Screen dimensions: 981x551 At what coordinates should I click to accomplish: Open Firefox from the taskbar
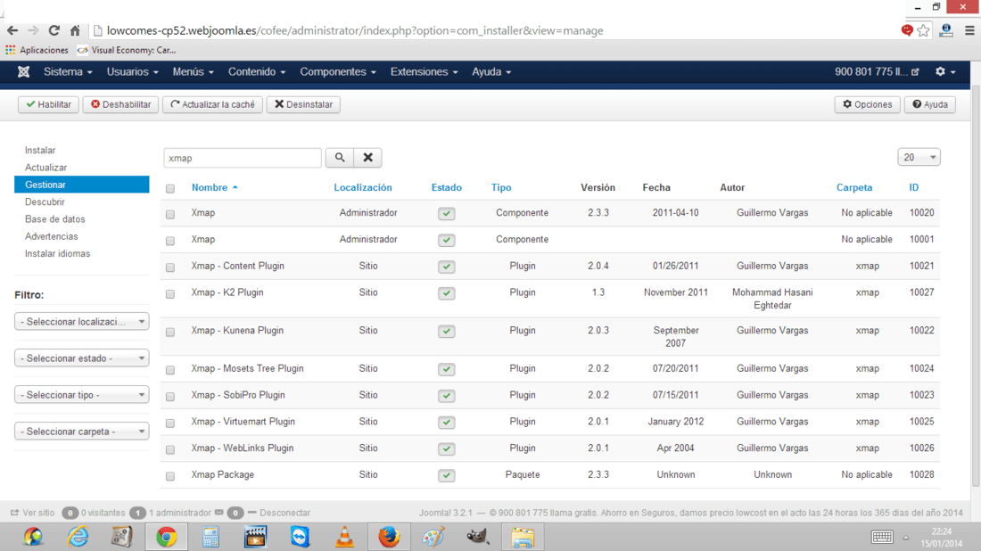[x=389, y=538]
